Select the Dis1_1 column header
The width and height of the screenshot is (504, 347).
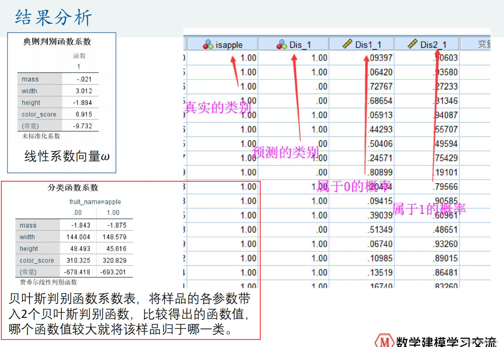[362, 44]
